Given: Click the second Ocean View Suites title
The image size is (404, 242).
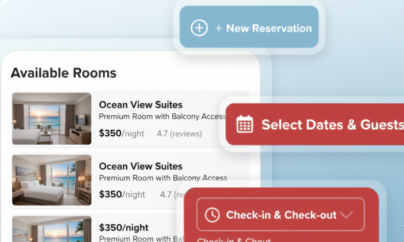Looking at the screenshot, I should tap(140, 166).
